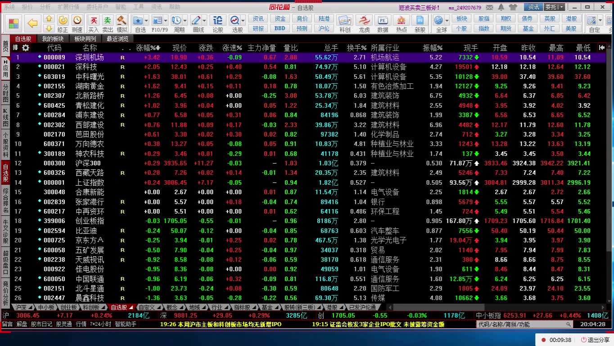
Task: Open the table settings gear icon
Action: tap(26, 48)
